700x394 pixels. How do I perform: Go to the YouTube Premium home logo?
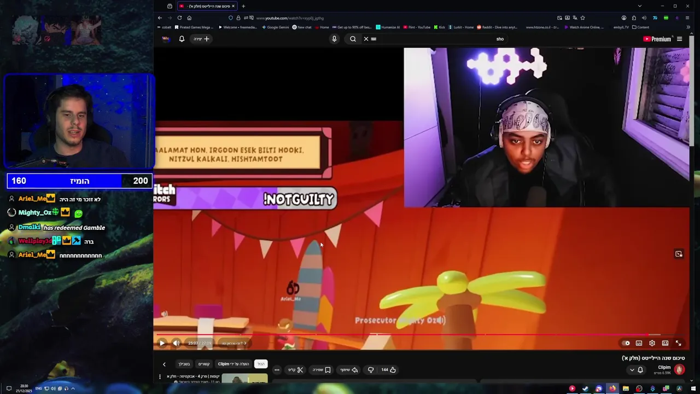pyautogui.click(x=657, y=39)
